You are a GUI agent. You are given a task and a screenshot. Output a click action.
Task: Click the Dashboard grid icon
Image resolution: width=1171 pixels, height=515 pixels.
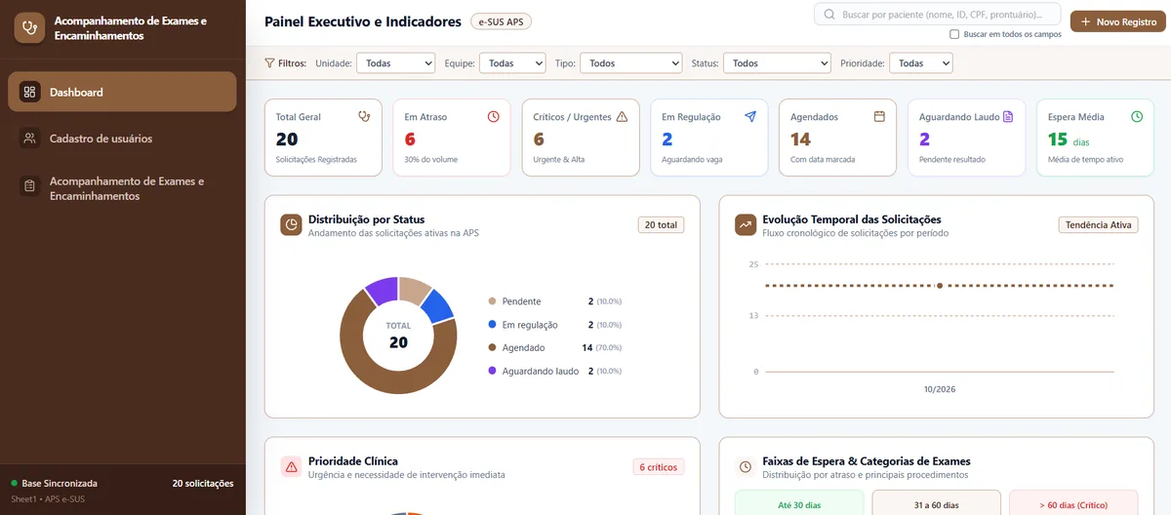[30, 92]
